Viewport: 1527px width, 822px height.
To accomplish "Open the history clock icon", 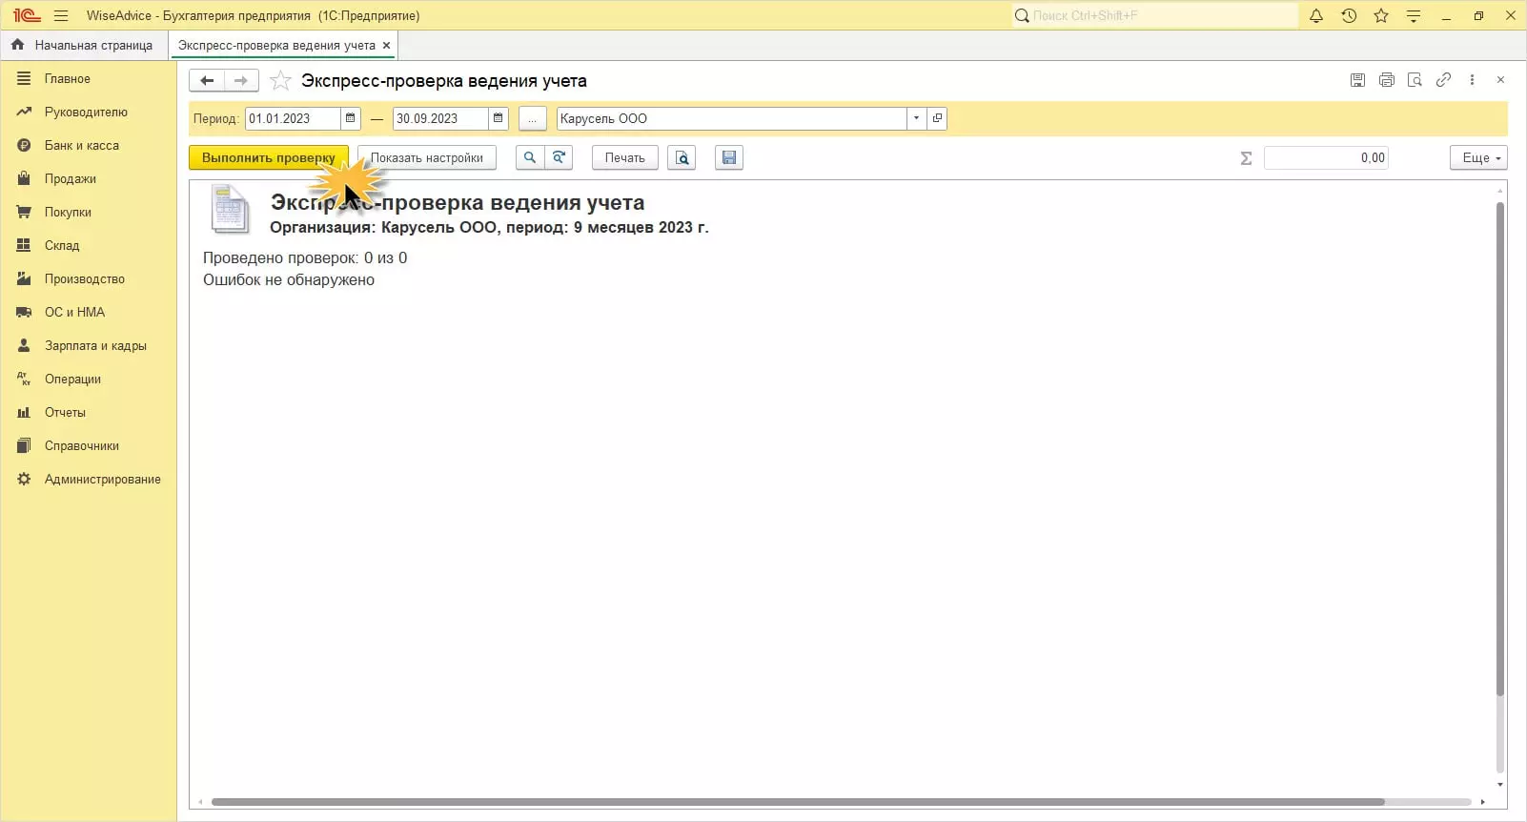I will (x=1349, y=15).
